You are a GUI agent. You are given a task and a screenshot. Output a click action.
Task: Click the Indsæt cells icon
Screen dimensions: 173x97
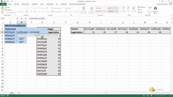coord(124,8)
